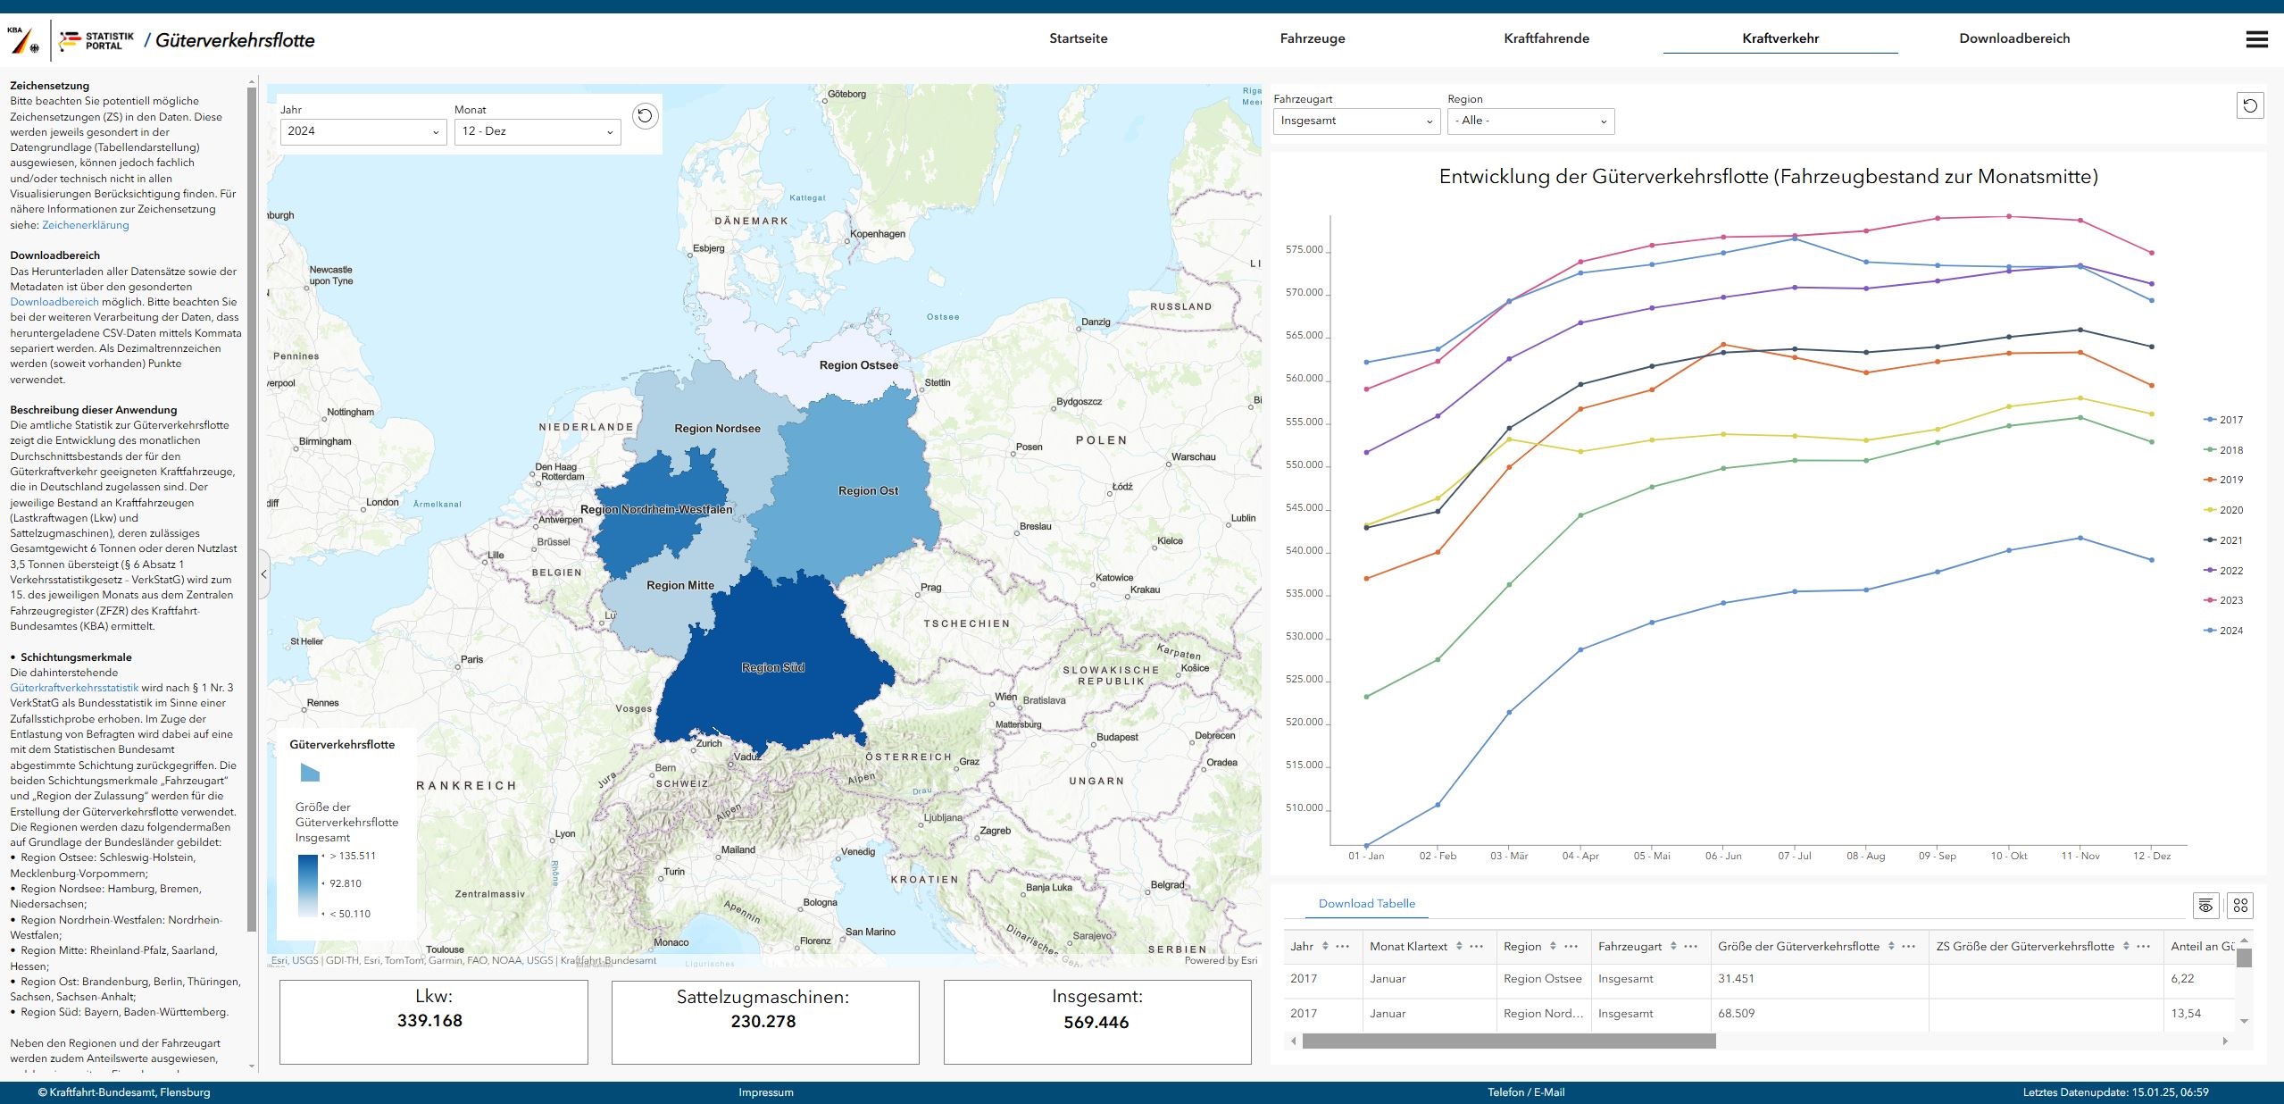Open the Region column options menu

click(1571, 946)
